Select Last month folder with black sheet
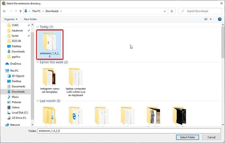The width and height of the screenshot is (225, 143). click(179, 116)
